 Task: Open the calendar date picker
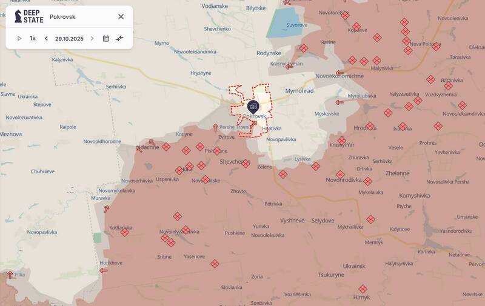(x=105, y=38)
